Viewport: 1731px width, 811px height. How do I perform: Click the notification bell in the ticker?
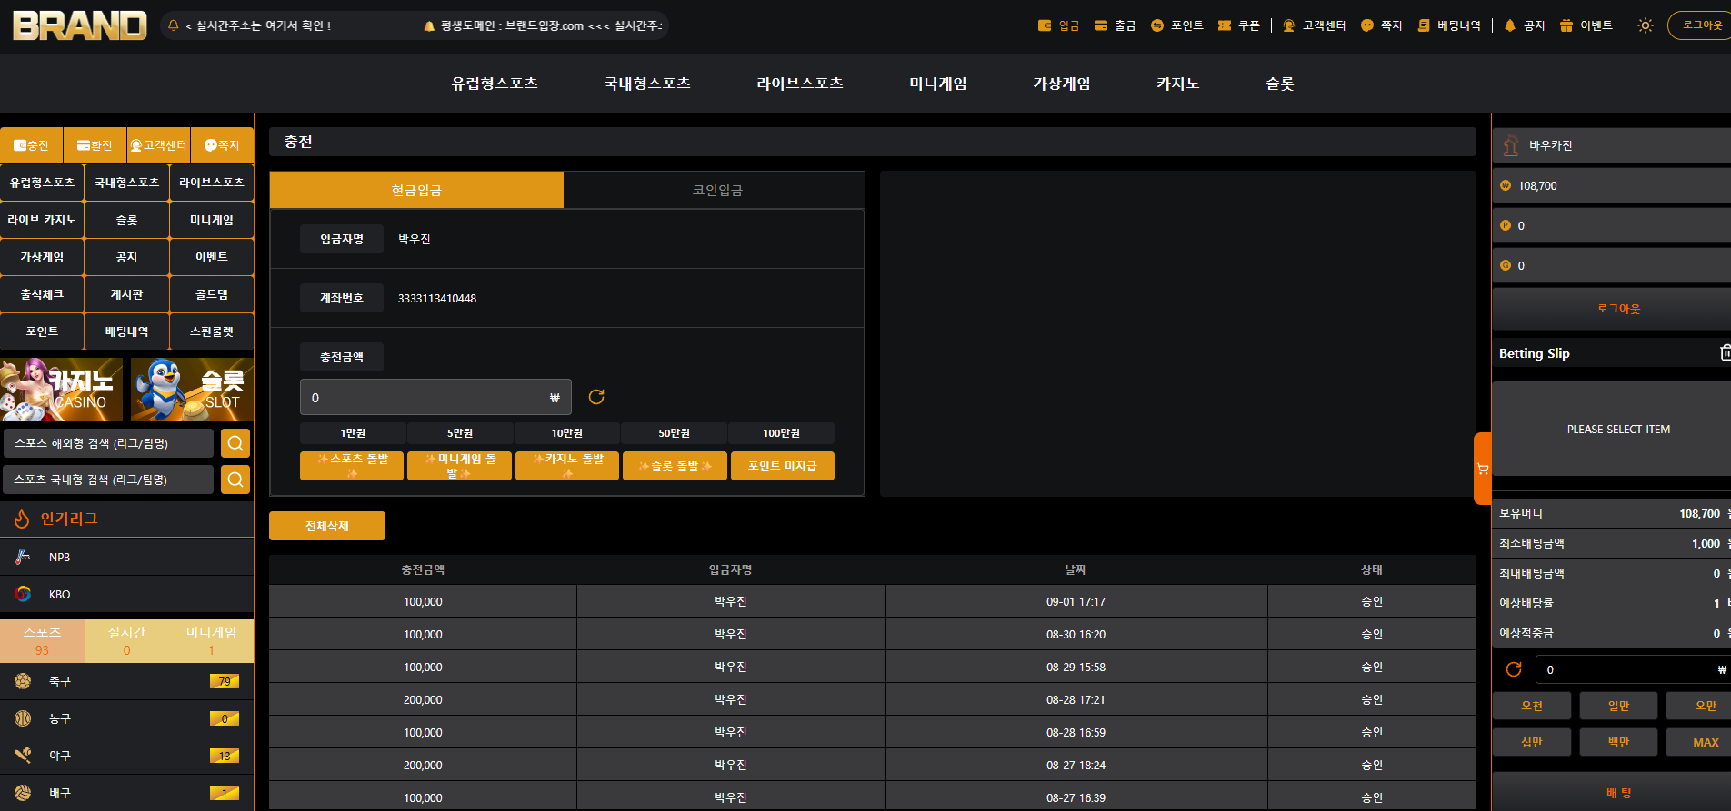(173, 25)
